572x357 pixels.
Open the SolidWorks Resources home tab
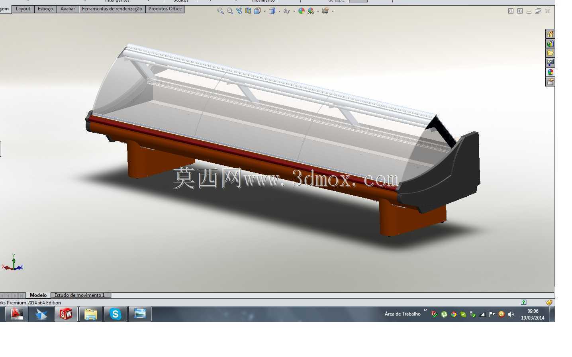(550, 34)
